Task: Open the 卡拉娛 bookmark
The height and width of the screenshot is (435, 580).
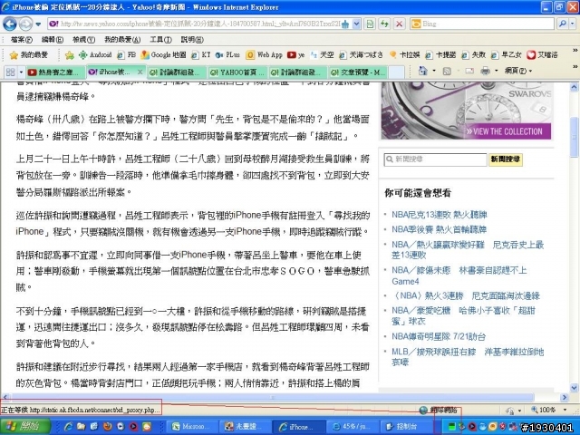Action: click(x=404, y=55)
